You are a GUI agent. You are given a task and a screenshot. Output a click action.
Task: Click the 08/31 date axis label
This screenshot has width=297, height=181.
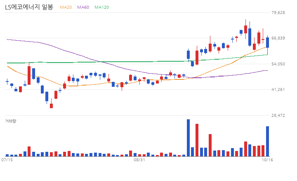pos(139,160)
